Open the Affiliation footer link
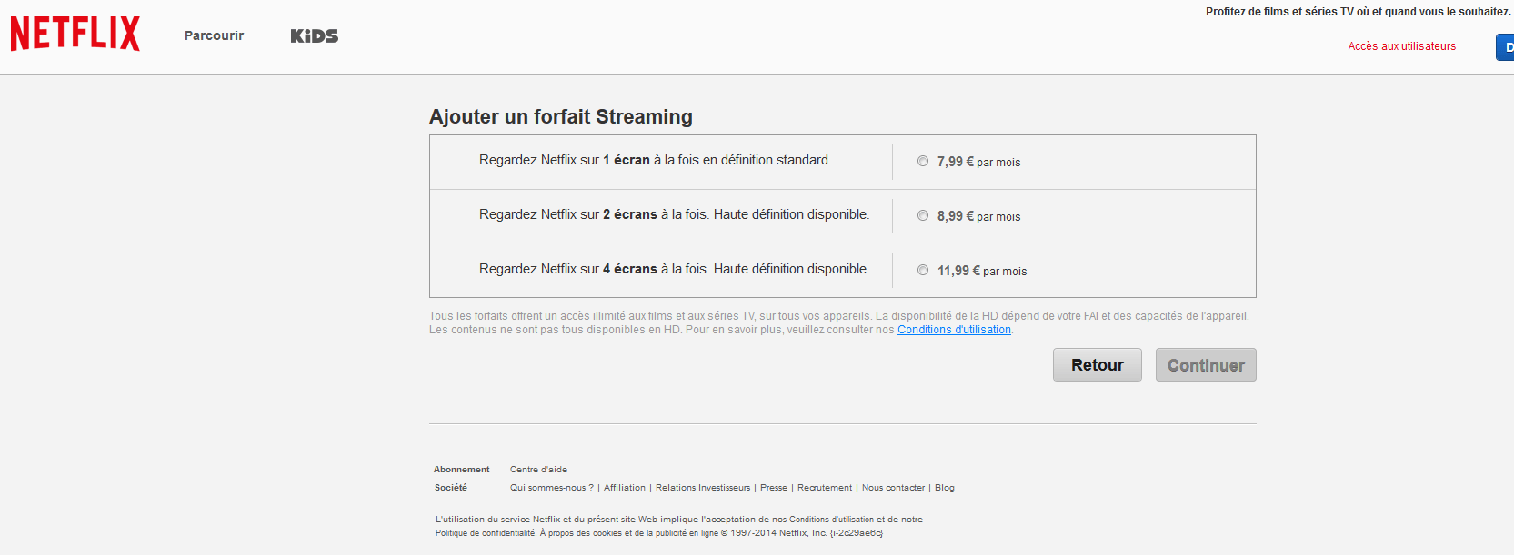Image resolution: width=1514 pixels, height=555 pixels. click(x=625, y=488)
